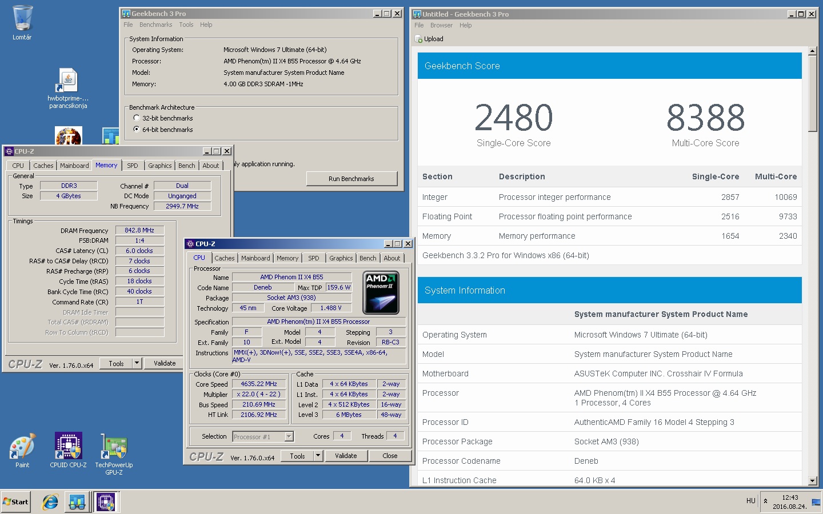Click the Geekbench Score blue header
Screen dimensions: 823x514
(610, 66)
